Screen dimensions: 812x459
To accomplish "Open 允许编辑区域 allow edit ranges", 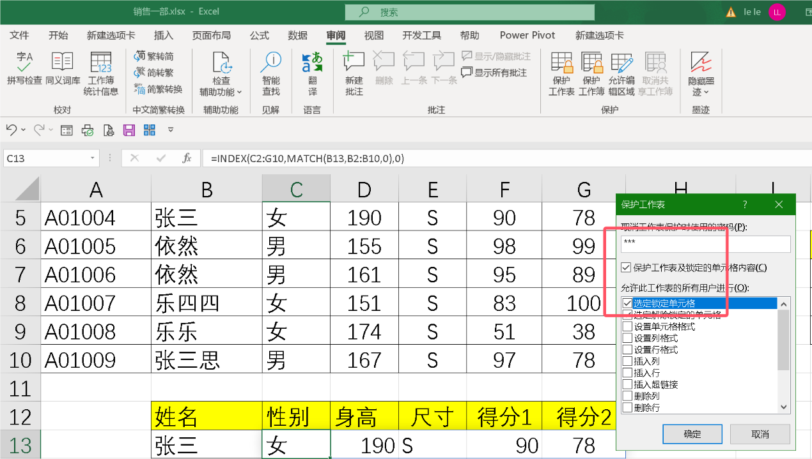I will point(621,72).
